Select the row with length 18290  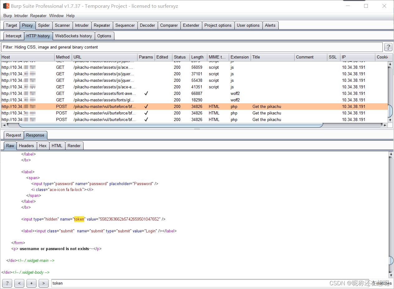[195, 100]
